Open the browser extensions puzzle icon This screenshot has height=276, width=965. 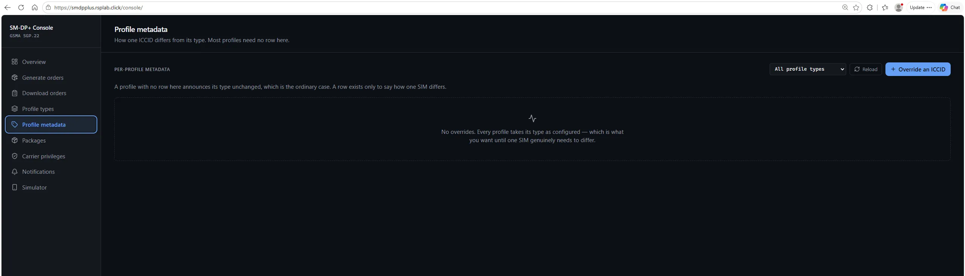pyautogui.click(x=870, y=8)
